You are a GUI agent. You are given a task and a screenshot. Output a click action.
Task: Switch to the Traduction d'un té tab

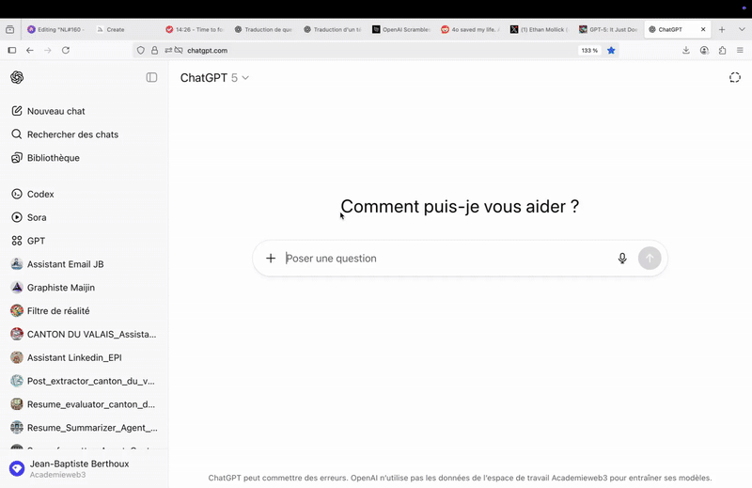(333, 29)
